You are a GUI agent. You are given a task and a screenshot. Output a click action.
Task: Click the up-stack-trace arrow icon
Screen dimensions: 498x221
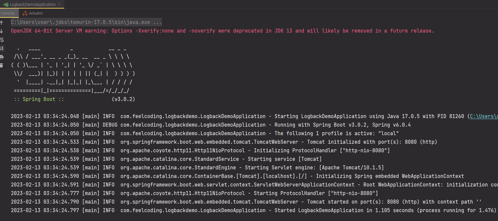pyautogui.click(x=2, y=23)
